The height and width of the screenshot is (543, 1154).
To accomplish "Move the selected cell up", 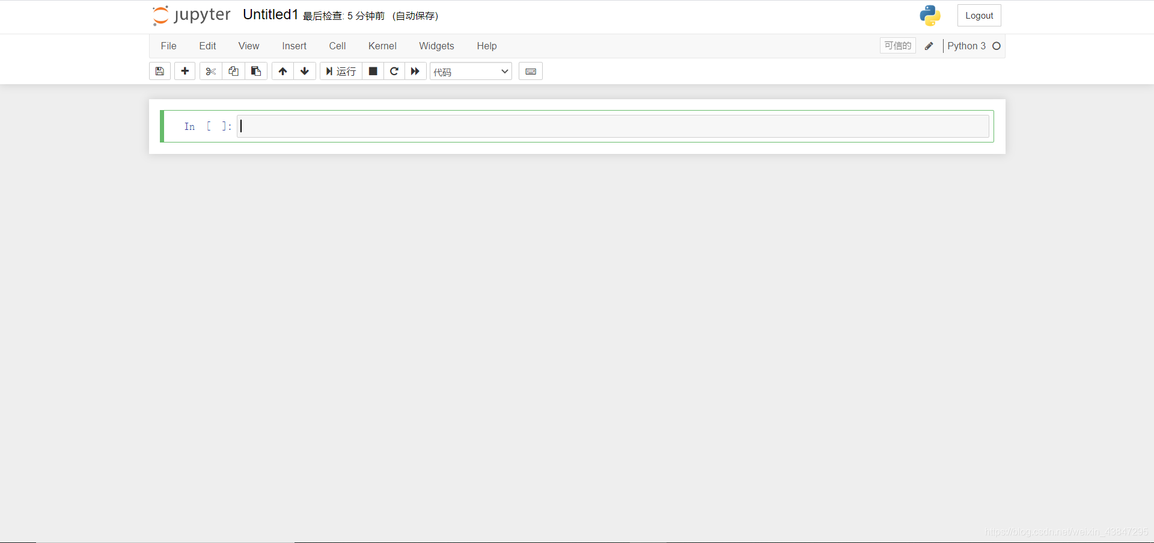I will tap(282, 71).
